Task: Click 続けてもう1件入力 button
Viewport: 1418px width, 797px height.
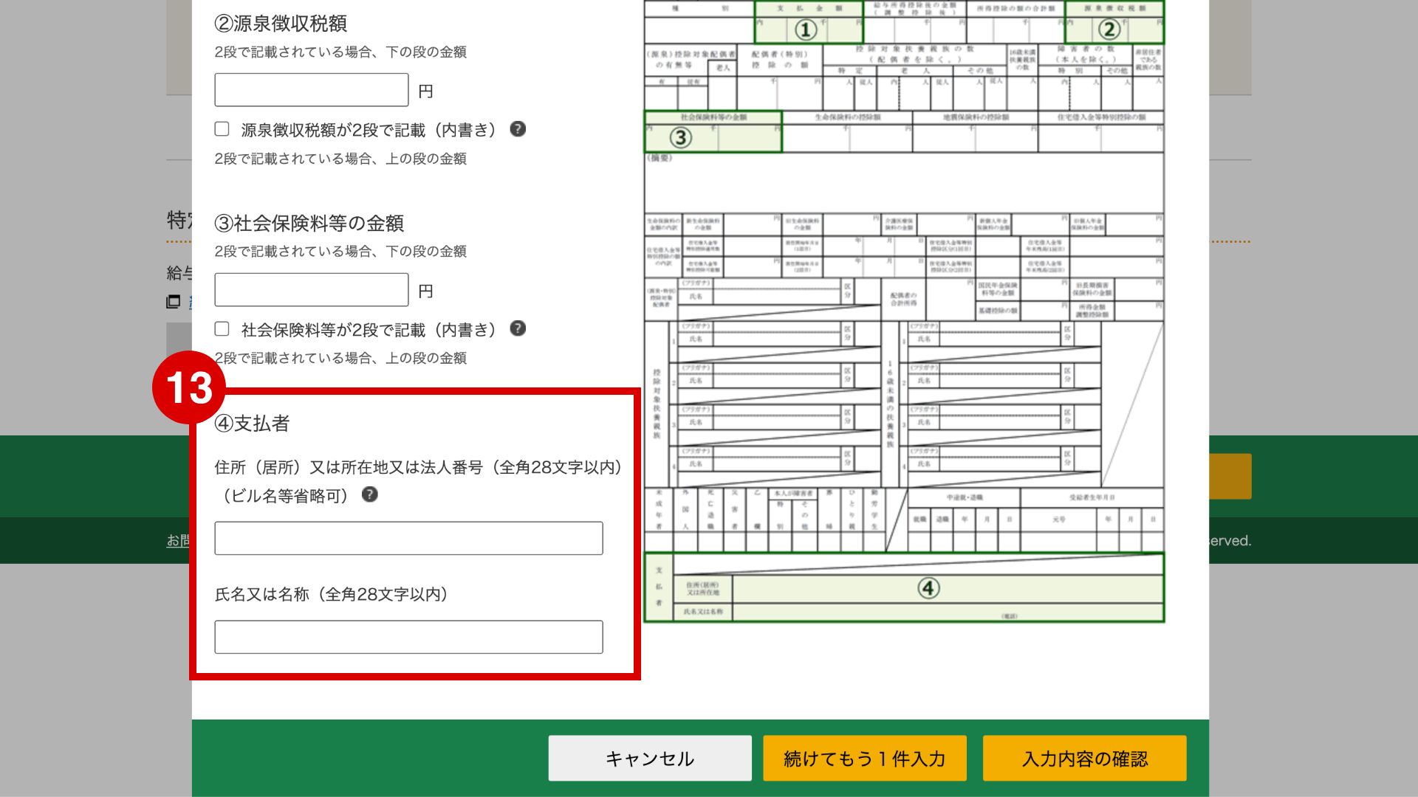Action: point(865,759)
